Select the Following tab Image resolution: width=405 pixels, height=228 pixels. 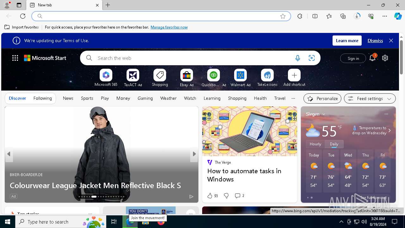42,98
